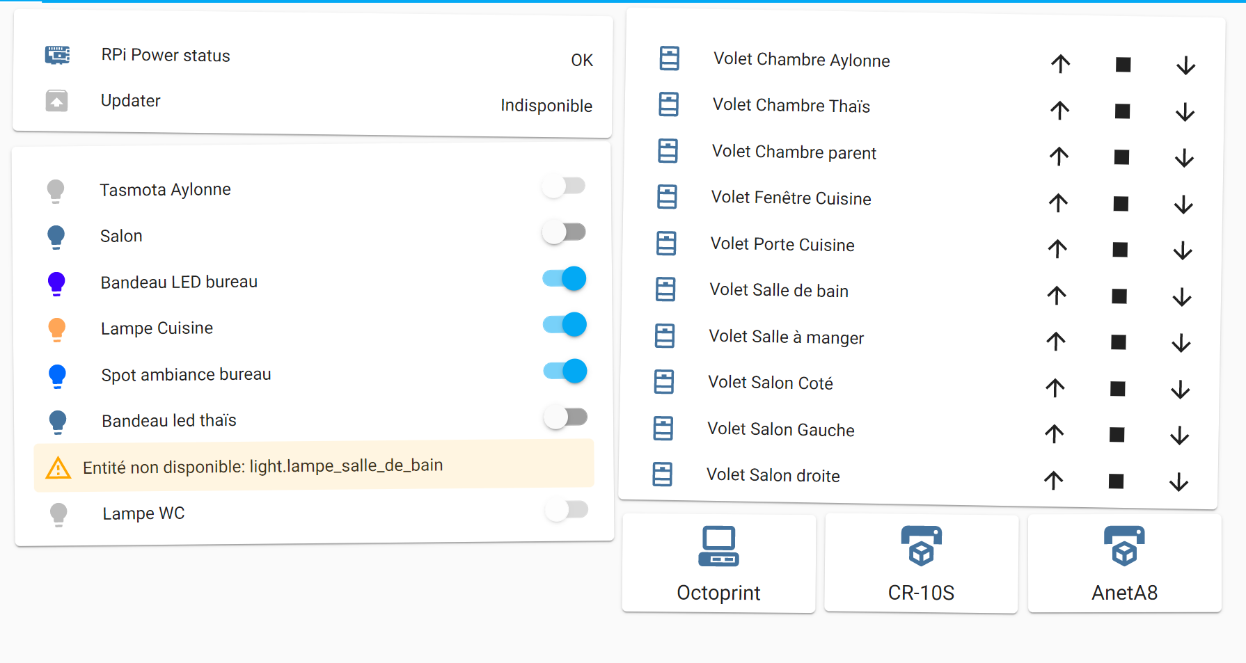Click the orange Lampe Cuisine bulb icon
The height and width of the screenshot is (663, 1246).
click(57, 330)
